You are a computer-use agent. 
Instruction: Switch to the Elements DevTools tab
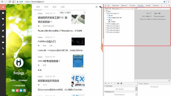pyautogui.click(x=115, y=5)
